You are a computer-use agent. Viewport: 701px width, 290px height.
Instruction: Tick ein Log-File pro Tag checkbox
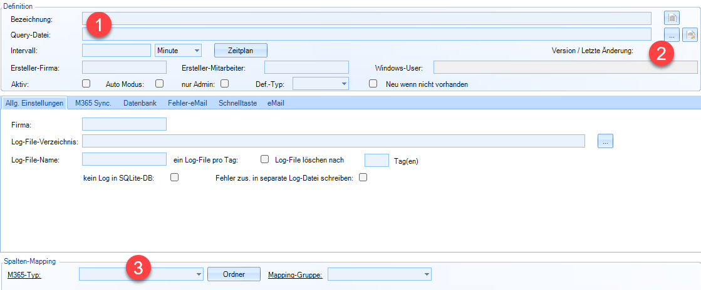click(x=264, y=159)
